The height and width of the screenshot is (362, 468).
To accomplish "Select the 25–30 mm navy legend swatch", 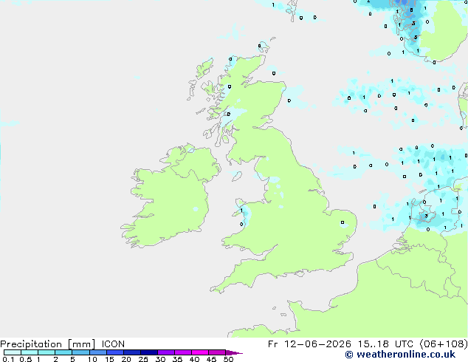I will (149, 352).
